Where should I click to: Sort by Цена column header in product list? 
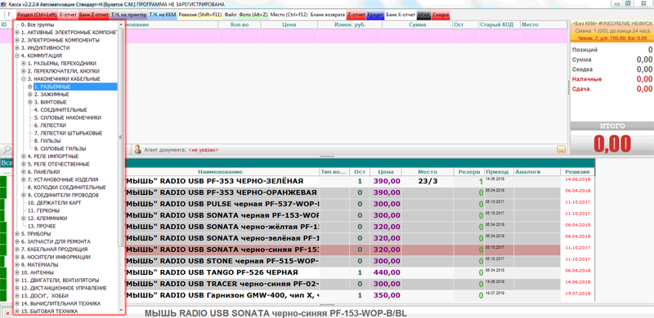385,171
